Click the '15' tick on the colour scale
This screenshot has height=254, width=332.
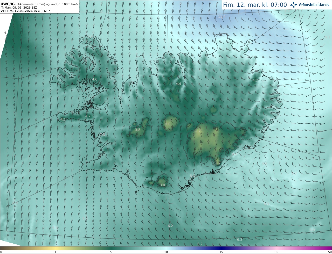(221, 252)
